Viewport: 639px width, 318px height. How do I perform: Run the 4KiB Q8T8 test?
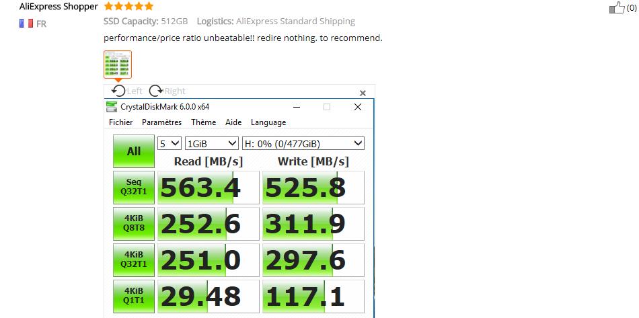click(134, 223)
